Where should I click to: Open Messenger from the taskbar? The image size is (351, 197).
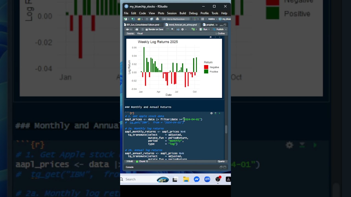point(197,179)
